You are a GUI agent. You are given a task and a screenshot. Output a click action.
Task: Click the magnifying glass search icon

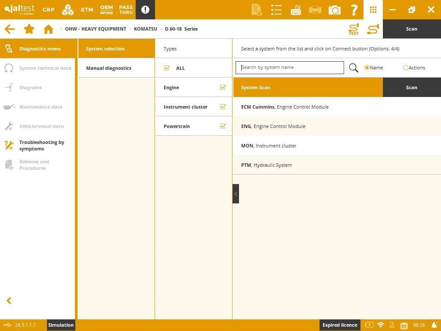coord(354,68)
